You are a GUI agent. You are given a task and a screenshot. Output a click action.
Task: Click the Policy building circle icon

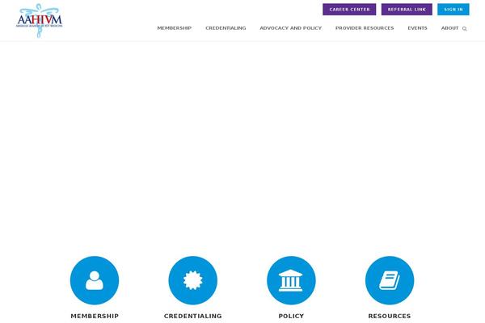tap(291, 280)
